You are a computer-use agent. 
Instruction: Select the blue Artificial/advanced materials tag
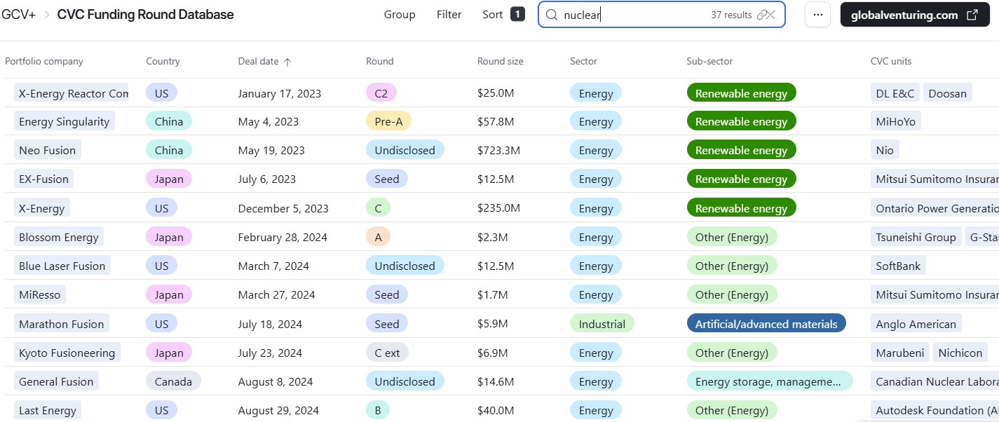pyautogui.click(x=766, y=324)
